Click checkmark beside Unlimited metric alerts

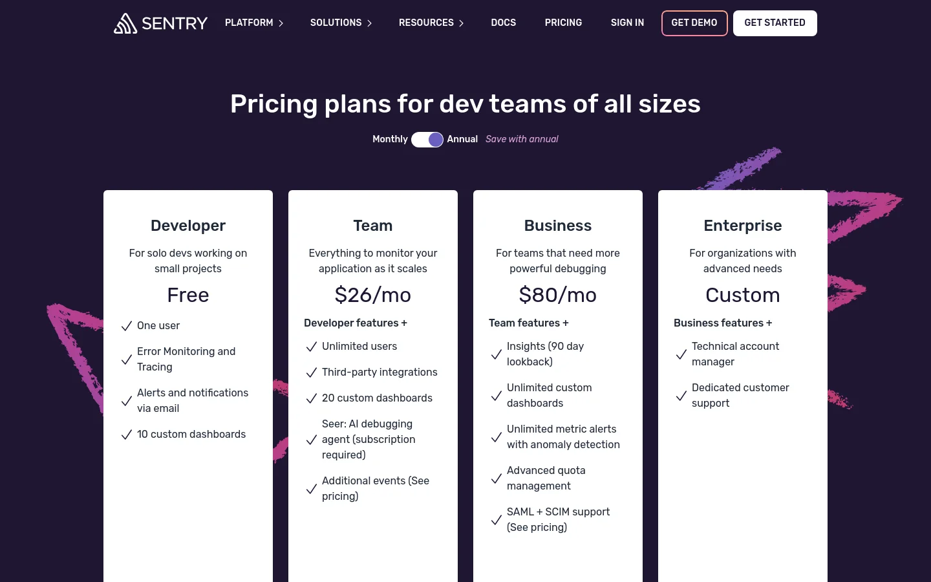[497, 437]
